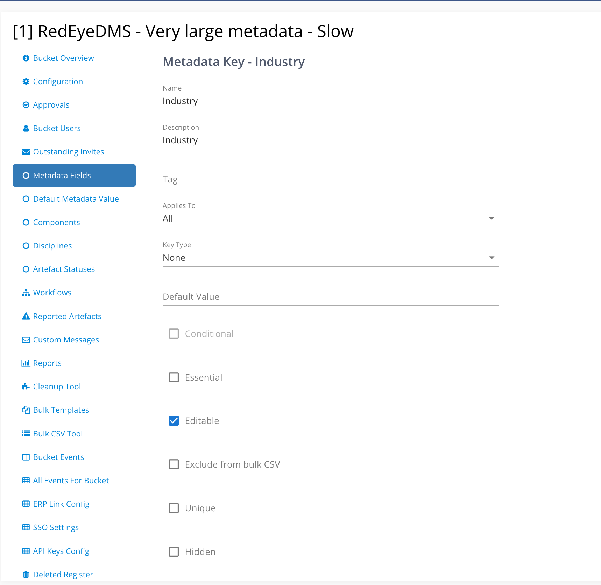Click the Approvals checkmark circle icon
Image resolution: width=601 pixels, height=585 pixels.
26,105
